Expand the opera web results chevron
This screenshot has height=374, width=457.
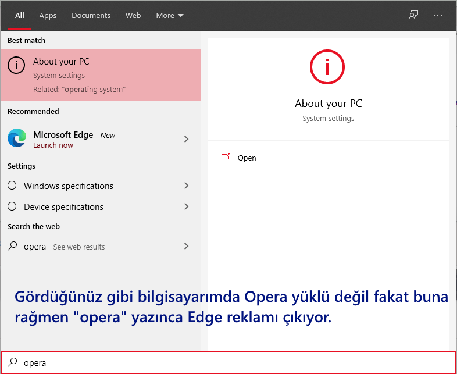[187, 246]
